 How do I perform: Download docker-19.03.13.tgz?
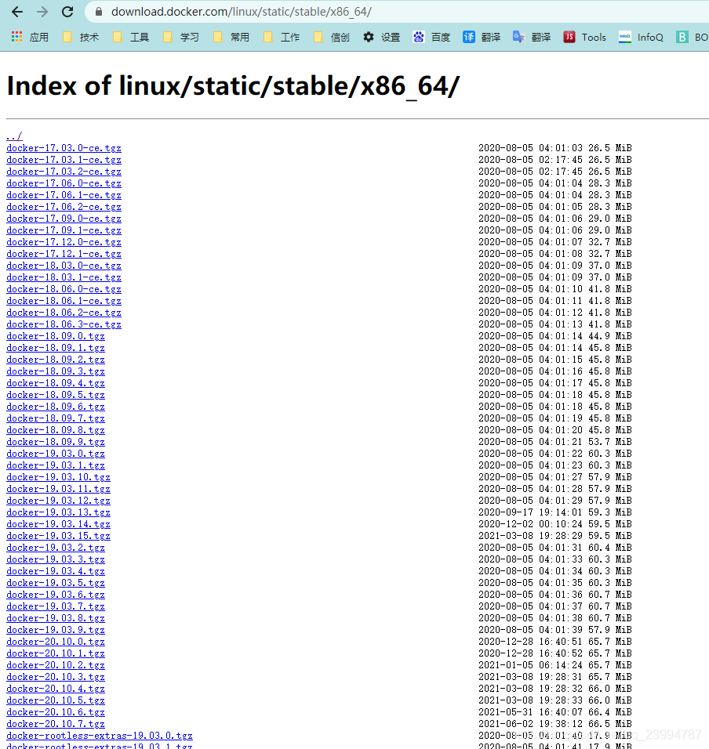point(58,512)
